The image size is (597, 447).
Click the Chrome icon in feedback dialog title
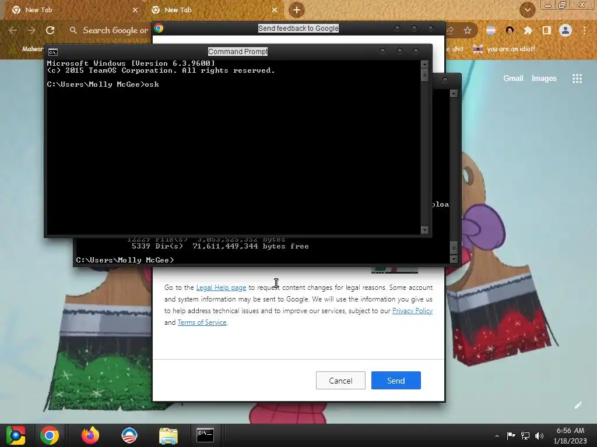coord(159,28)
